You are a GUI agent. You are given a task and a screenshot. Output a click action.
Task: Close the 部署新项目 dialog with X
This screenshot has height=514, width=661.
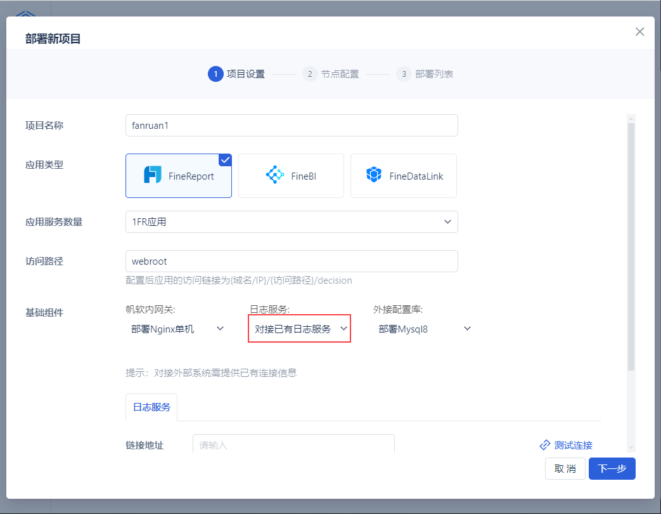click(639, 32)
